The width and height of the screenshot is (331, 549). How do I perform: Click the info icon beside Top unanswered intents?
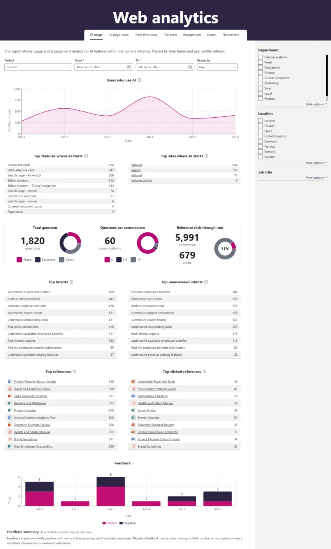[206, 282]
